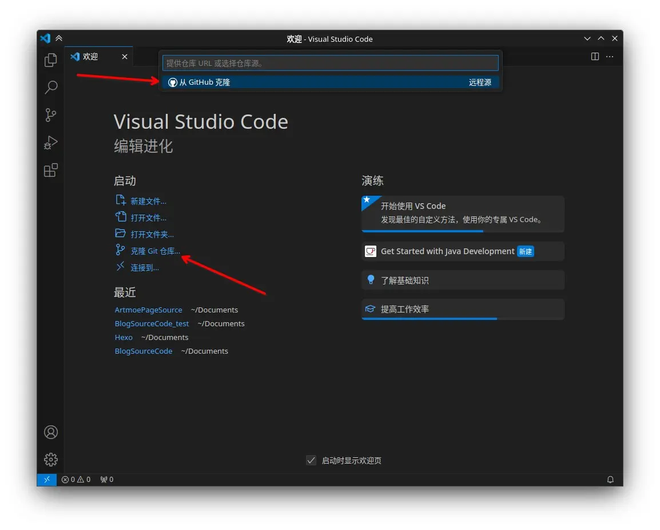This screenshot has width=660, height=530.
Task: Click the GitHub icon in the clone option
Action: coord(173,82)
